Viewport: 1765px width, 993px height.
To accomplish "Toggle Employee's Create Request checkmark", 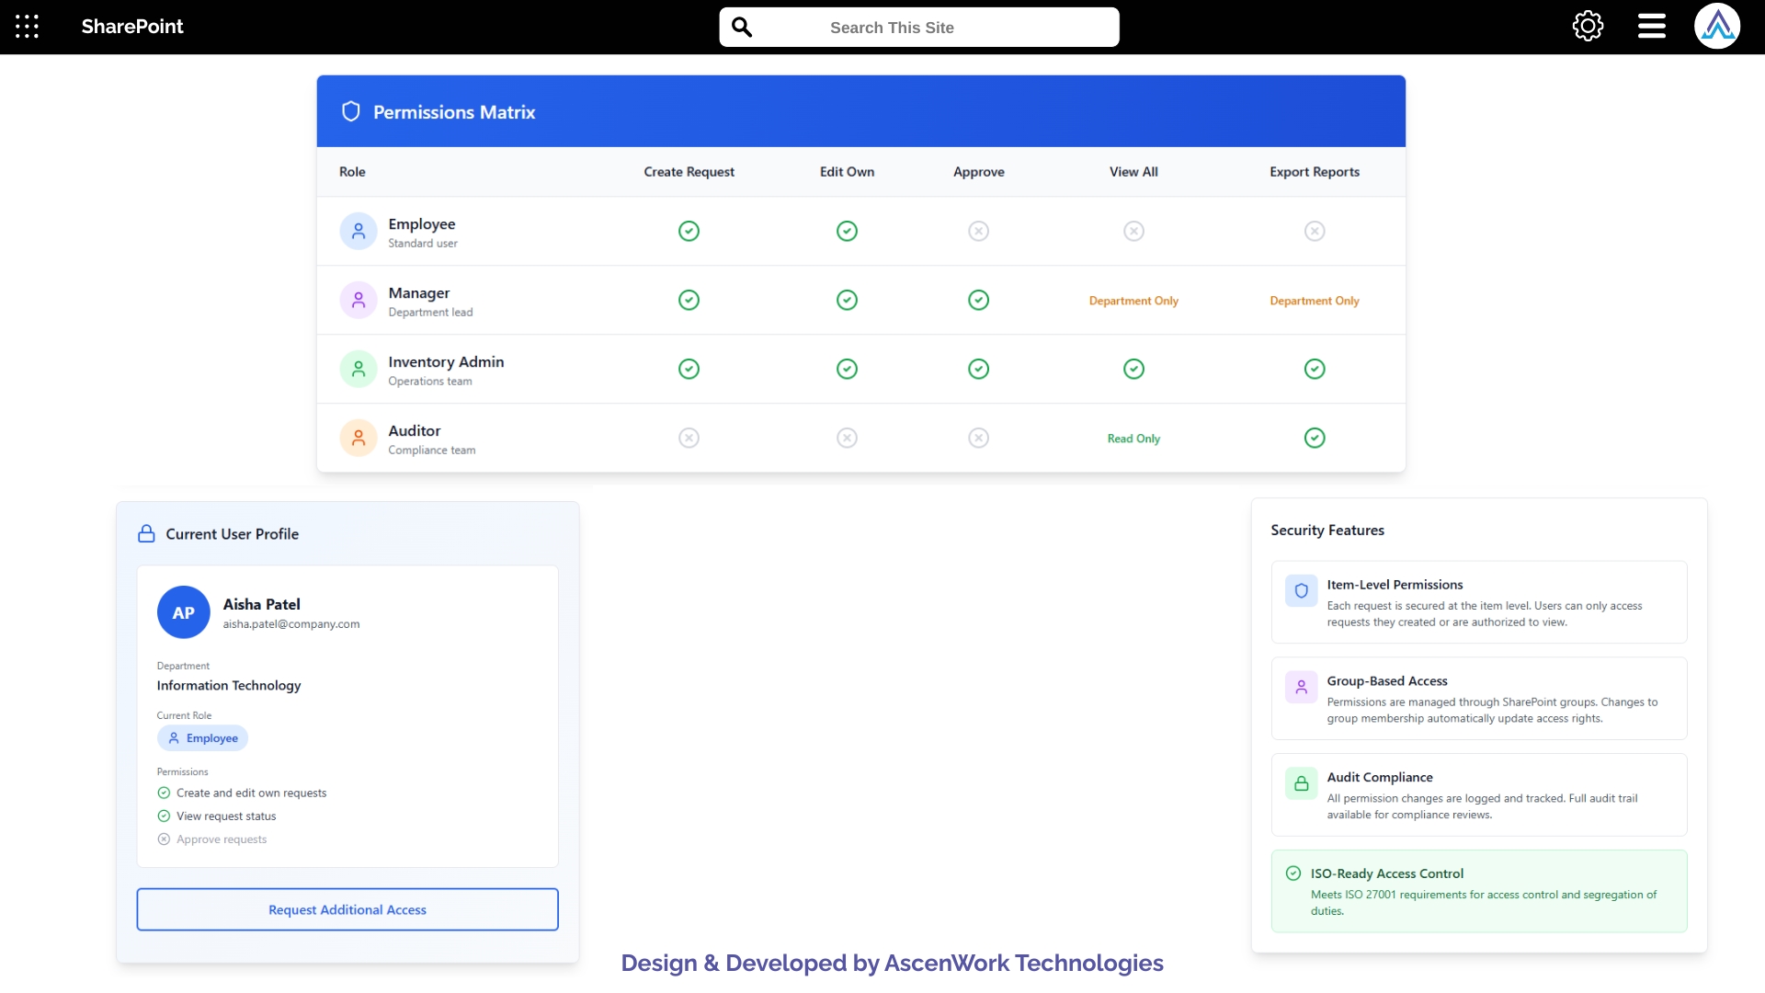I will pos(689,231).
